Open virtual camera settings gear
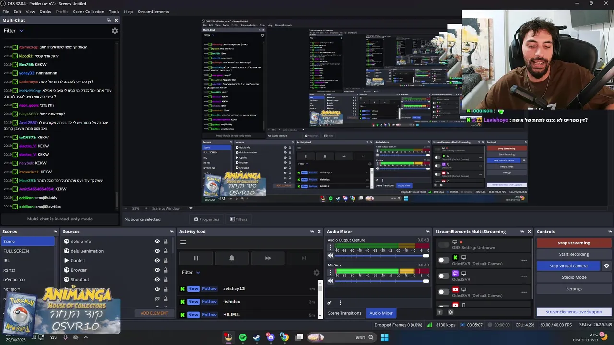 pos(606,266)
